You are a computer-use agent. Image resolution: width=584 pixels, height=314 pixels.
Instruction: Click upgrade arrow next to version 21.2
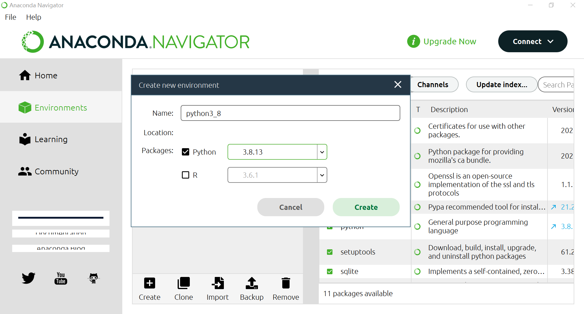(x=554, y=207)
